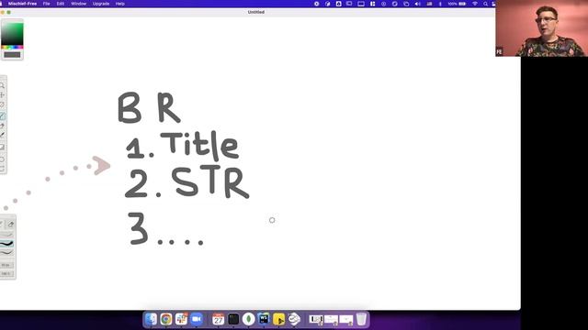Choose the highlighted pen drawing tool
Image resolution: width=588 pixels, height=330 pixels.
coord(2,116)
